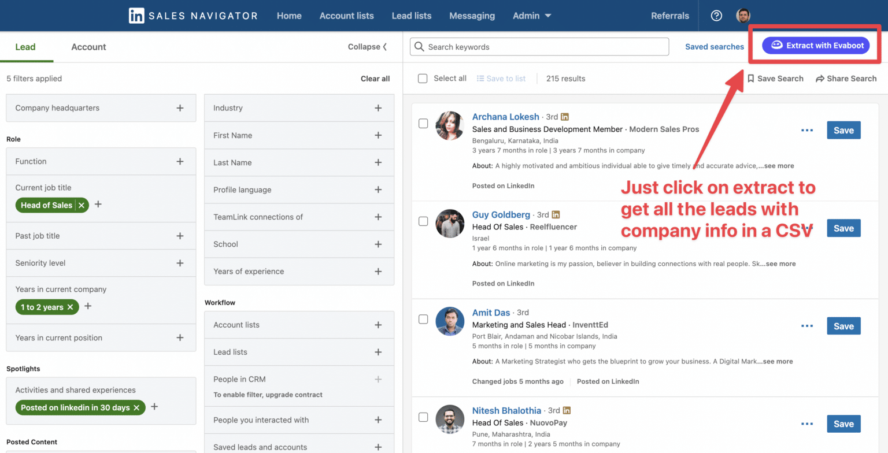The image size is (888, 453).
Task: Click Clear all to remove filters
Action: 375,79
